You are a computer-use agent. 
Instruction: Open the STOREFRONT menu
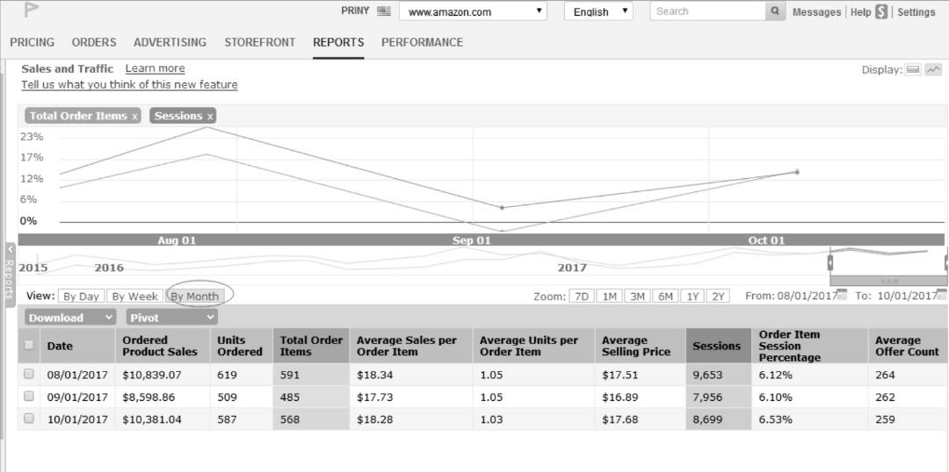(x=259, y=42)
